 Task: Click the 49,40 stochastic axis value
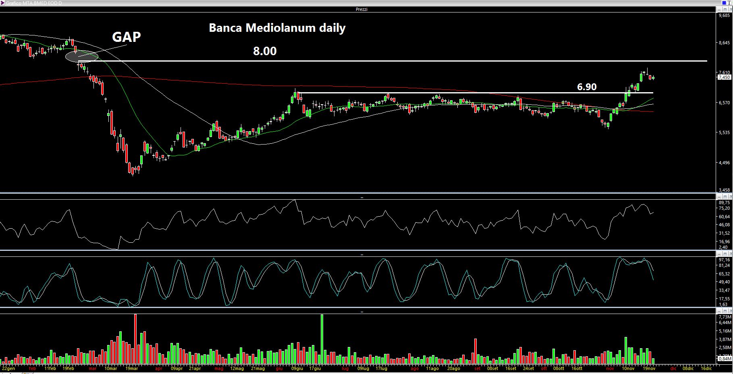click(x=724, y=282)
